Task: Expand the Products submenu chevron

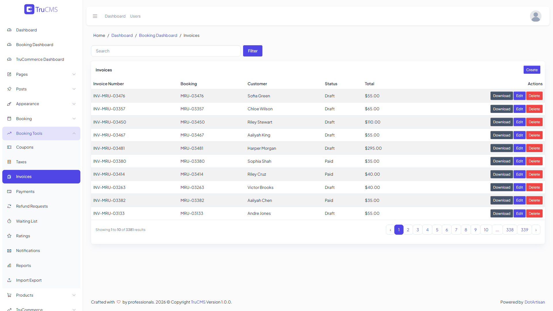Action: pos(74,295)
